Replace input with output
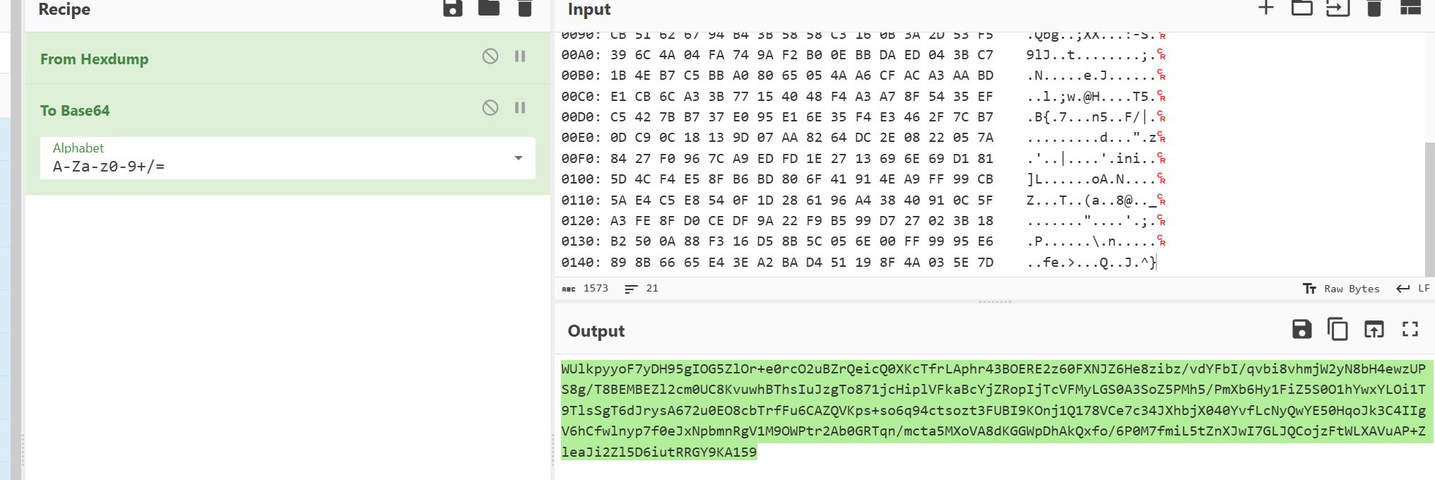The image size is (1435, 480). pos(1374,329)
